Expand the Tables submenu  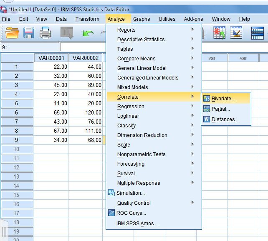coord(154,49)
